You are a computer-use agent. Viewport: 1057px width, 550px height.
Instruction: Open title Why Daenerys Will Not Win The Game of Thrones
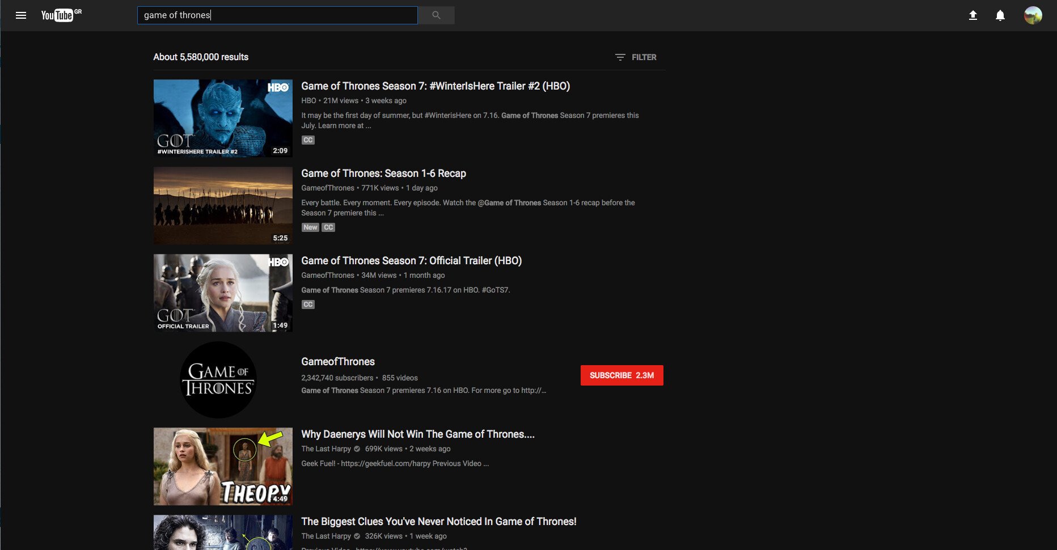pos(418,434)
